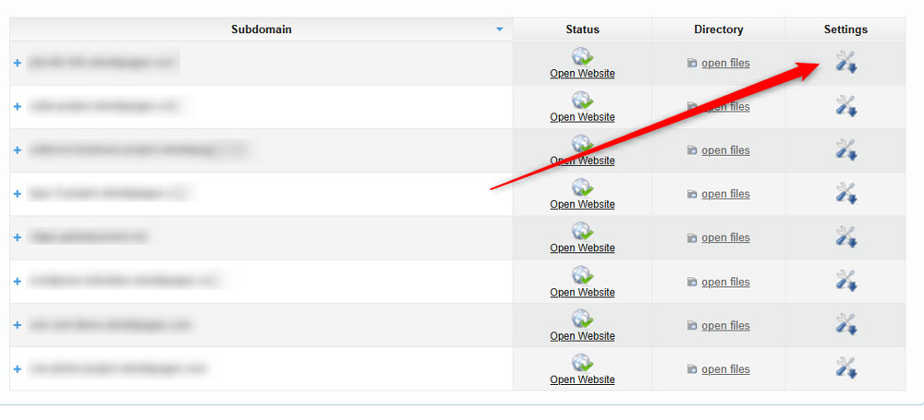
Task: Click the globe status icon in the fourth row
Action: pyautogui.click(x=582, y=187)
